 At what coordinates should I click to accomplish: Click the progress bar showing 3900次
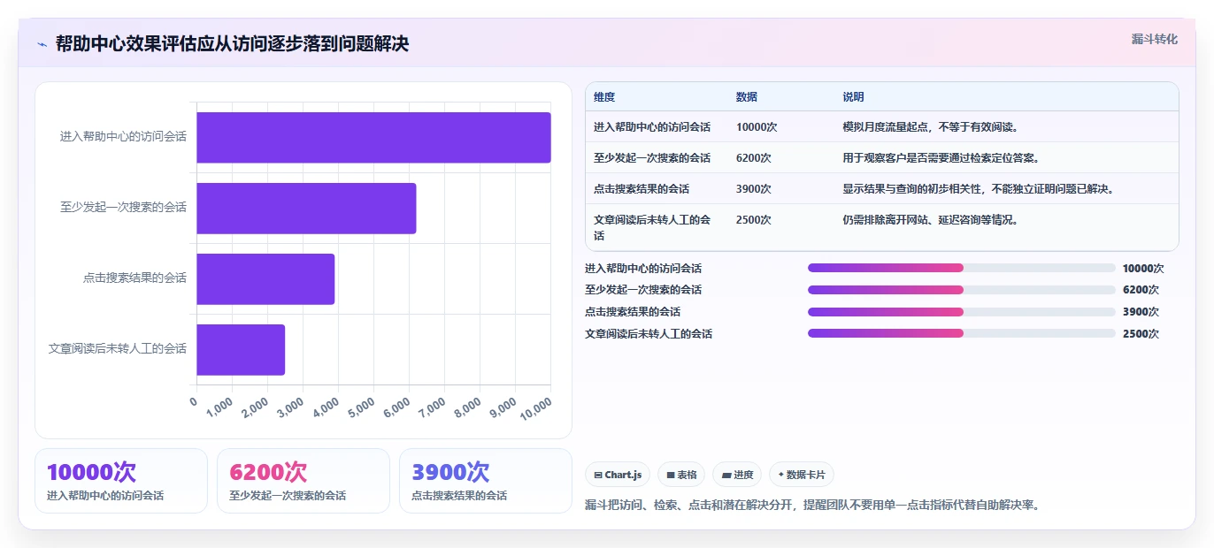click(x=962, y=312)
